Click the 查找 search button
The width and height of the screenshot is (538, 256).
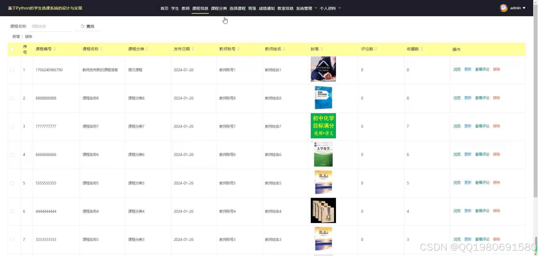87,26
